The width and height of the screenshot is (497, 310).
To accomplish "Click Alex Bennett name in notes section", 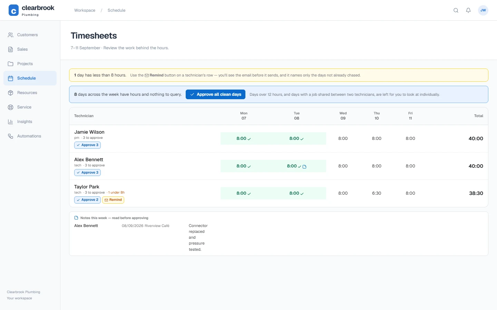I will [86, 226].
